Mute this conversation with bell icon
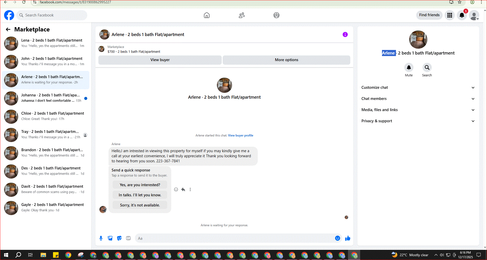487x260 pixels. (409, 68)
